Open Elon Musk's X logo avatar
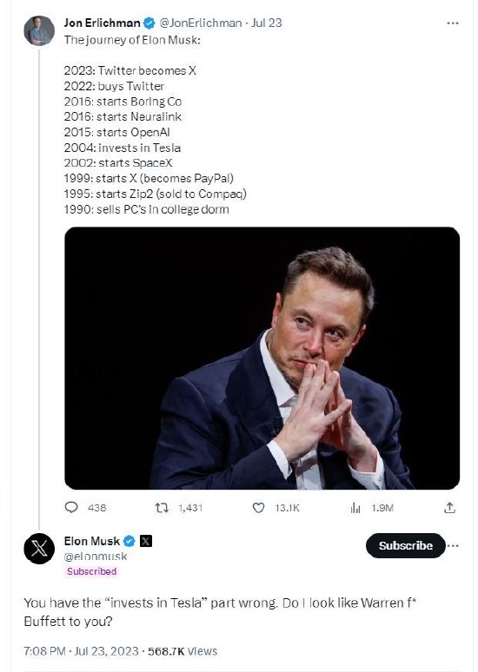The height and width of the screenshot is (672, 478). point(39,549)
